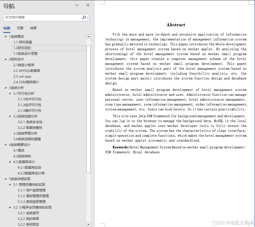This screenshot has height=227, width=255.
Task: Switch to the 结果 tab
Action: pyautogui.click(x=33, y=28)
